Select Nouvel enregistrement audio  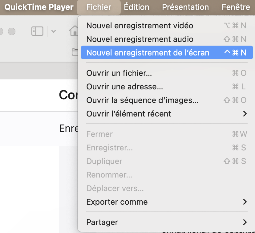pyautogui.click(x=140, y=39)
